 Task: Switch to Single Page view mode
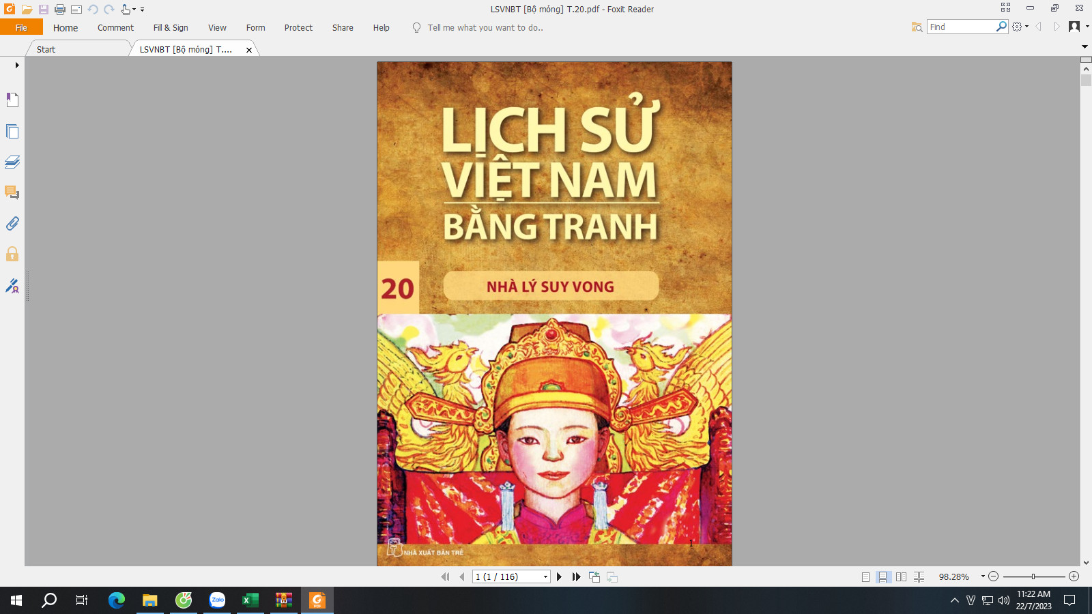[865, 577]
